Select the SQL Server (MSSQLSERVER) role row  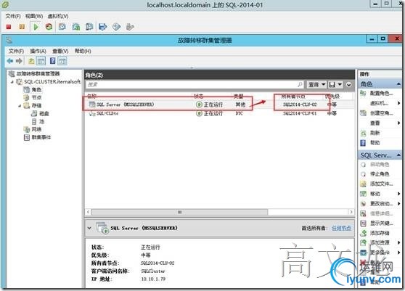point(219,104)
